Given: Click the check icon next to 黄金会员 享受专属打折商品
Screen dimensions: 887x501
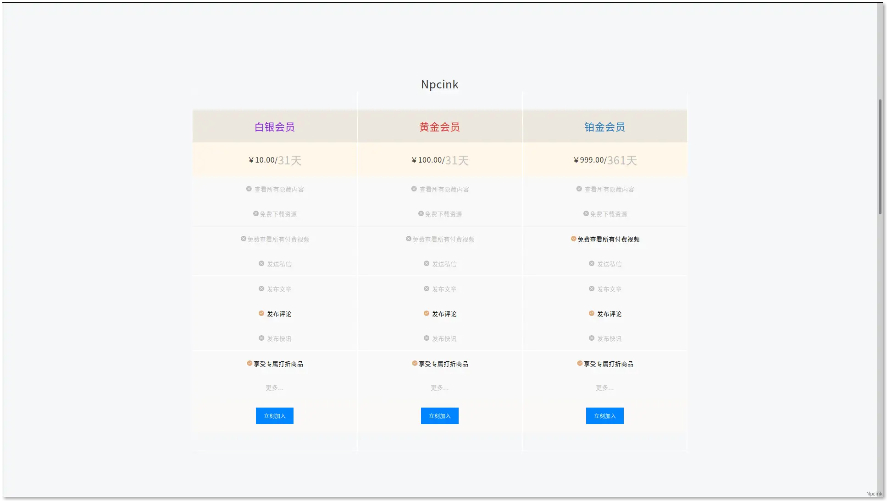Looking at the screenshot, I should point(415,363).
